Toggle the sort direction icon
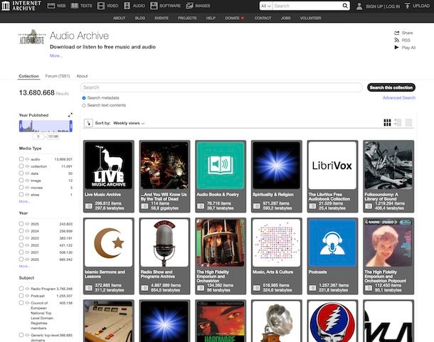 [88, 123]
